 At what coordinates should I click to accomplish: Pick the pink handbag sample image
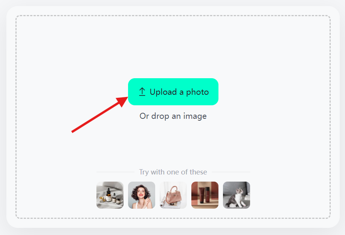(x=173, y=195)
